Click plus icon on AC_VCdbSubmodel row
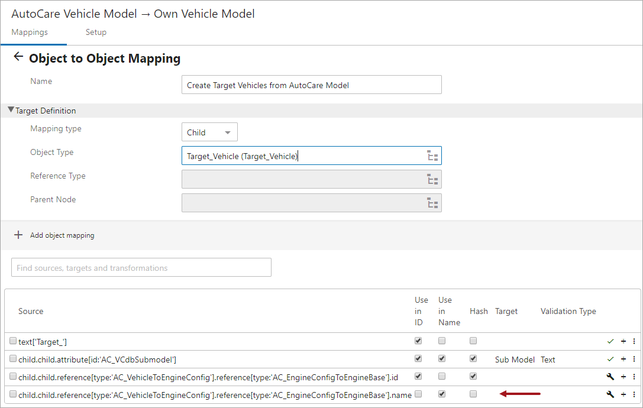Image resolution: width=643 pixels, height=408 pixels. [623, 359]
